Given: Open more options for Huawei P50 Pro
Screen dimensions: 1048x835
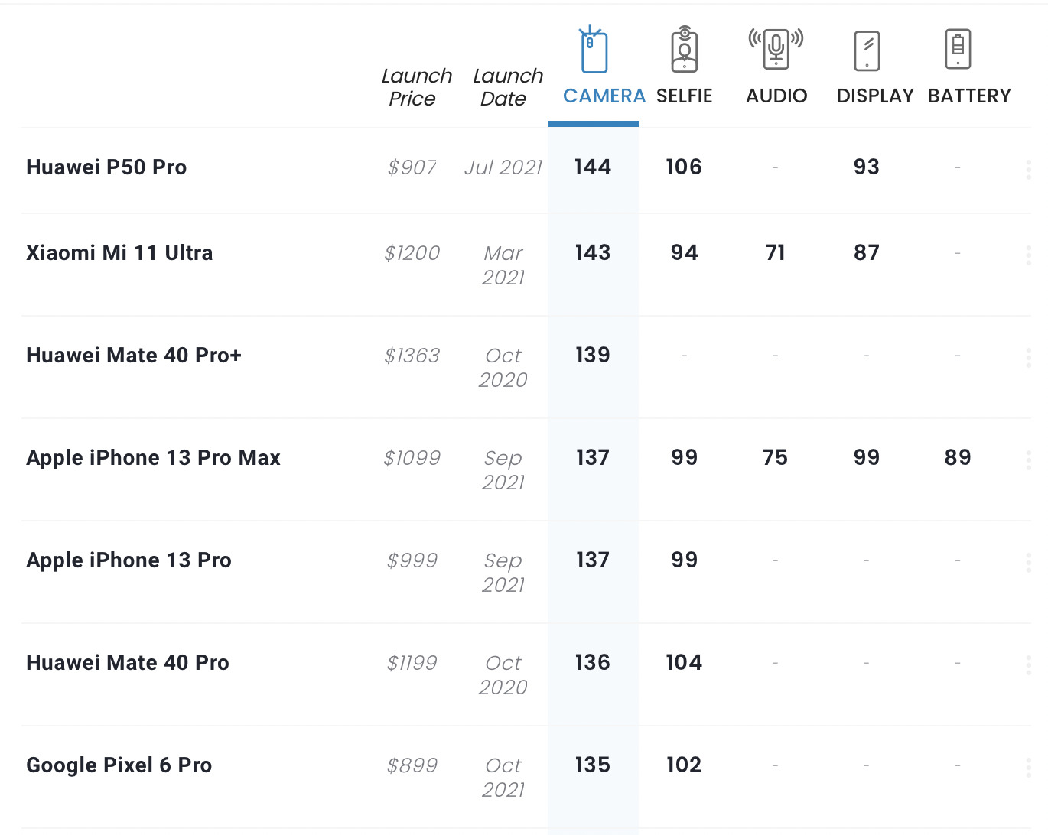Looking at the screenshot, I should [1028, 169].
